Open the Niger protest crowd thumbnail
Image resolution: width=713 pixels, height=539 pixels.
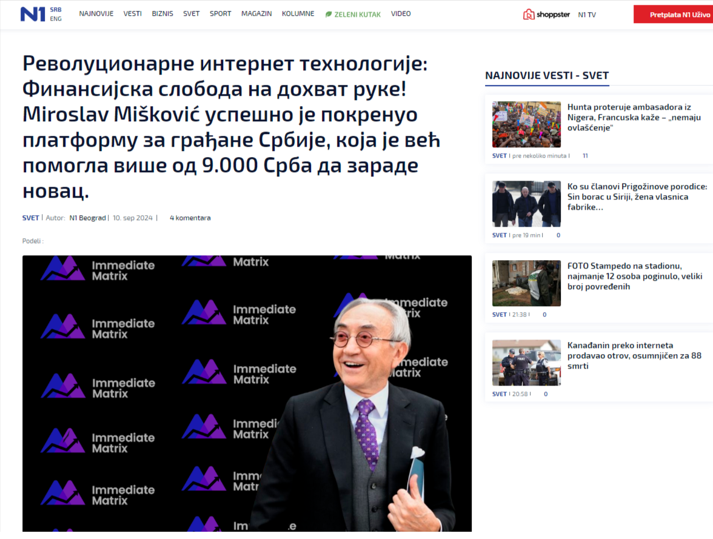click(526, 124)
